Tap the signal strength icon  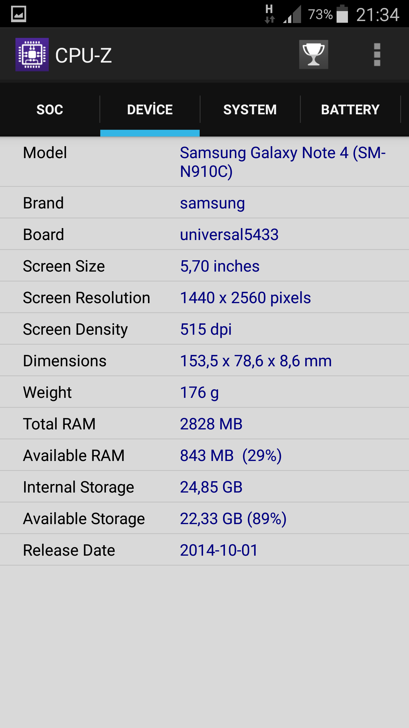coord(293,15)
